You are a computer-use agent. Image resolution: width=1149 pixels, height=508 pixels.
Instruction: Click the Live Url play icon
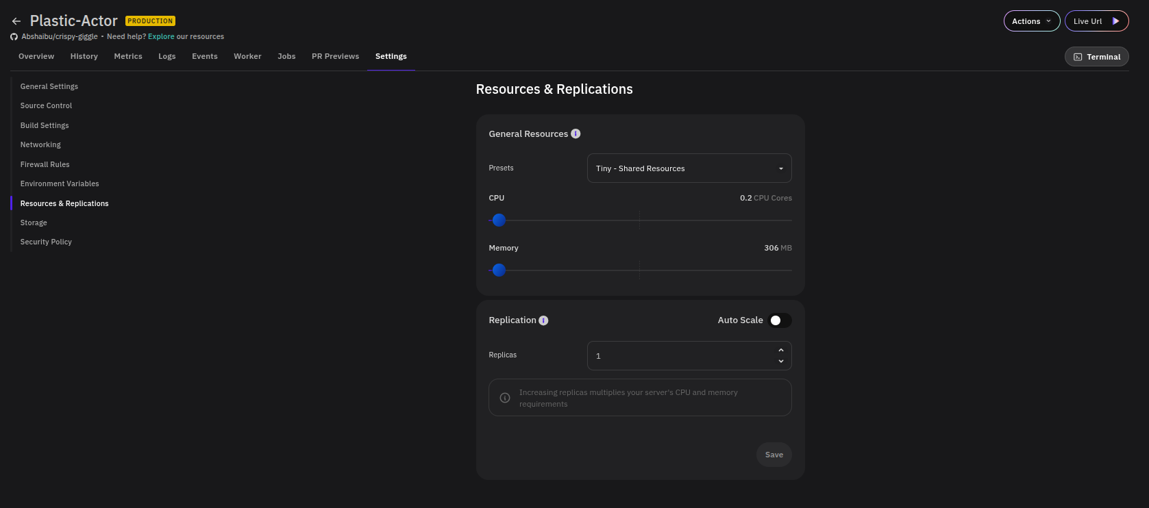coord(1115,21)
